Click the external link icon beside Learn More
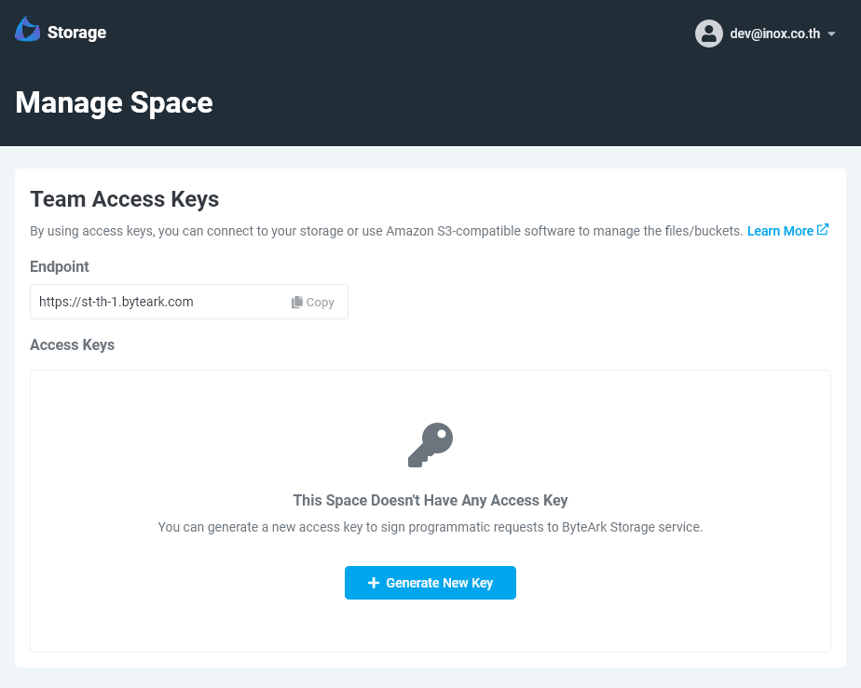 tap(823, 230)
